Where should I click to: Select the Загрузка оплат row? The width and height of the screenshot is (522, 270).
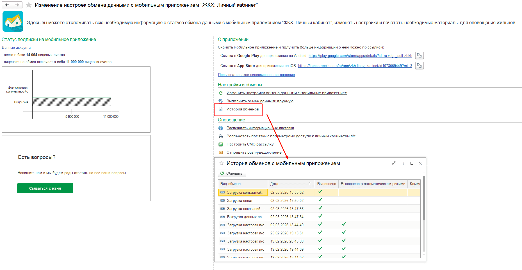click(240, 201)
